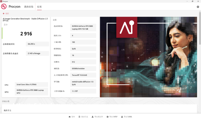The width and height of the screenshot is (201, 120).
Task: Click the 导出为PDF button label
Action: click(113, 117)
